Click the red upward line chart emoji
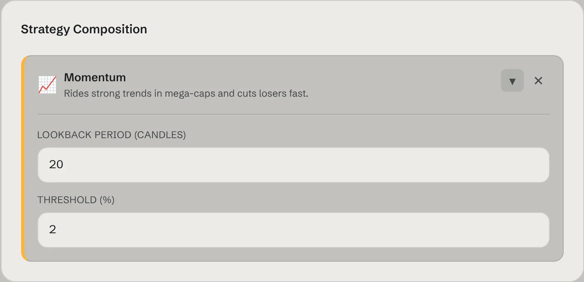Screen dimensions: 584x282 coord(47,85)
